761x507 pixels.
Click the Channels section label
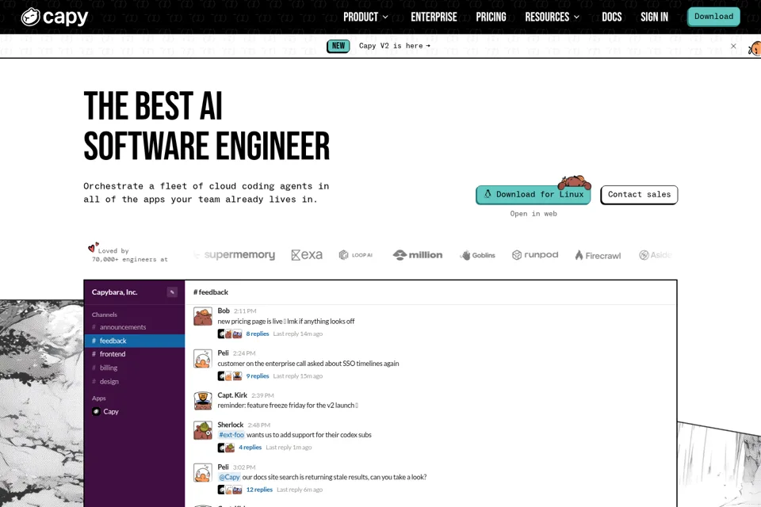[x=105, y=314]
